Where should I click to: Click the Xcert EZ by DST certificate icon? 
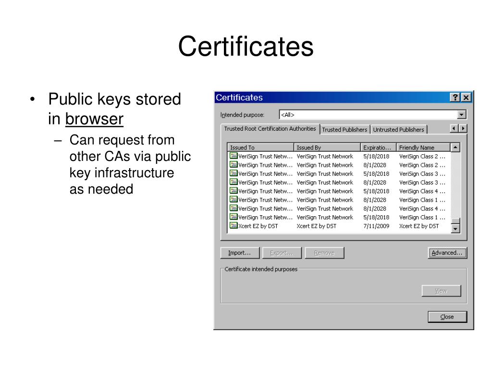[x=233, y=226]
